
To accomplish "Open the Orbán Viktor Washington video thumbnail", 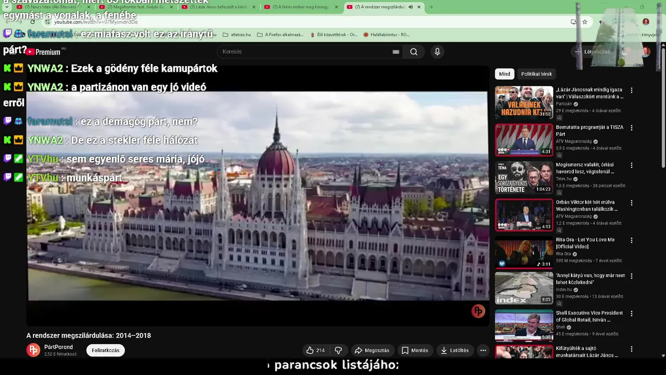I will [x=524, y=215].
